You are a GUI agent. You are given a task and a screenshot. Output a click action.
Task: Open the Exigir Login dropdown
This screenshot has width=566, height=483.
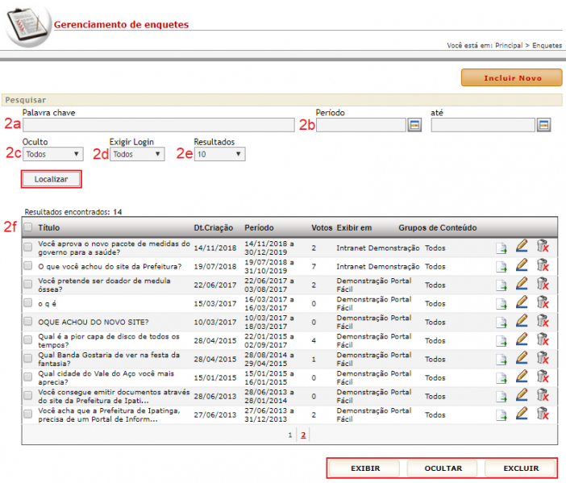[137, 154]
